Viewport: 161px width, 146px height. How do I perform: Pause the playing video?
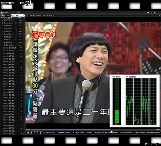28,132
